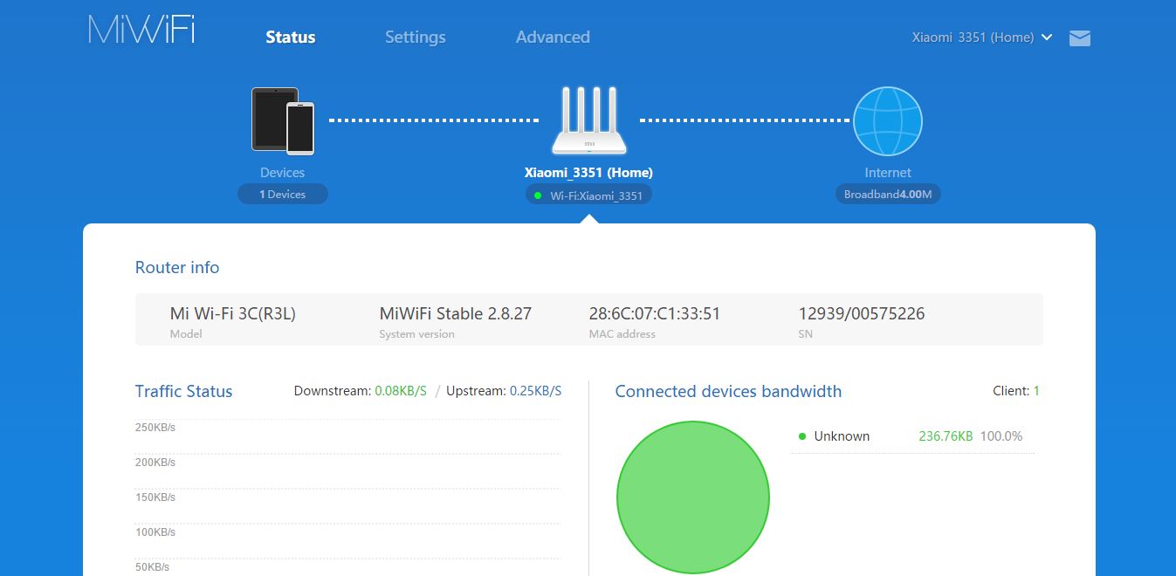Click the Broadband 4.00M badge
Screen dimensions: 1176x576
click(x=888, y=194)
